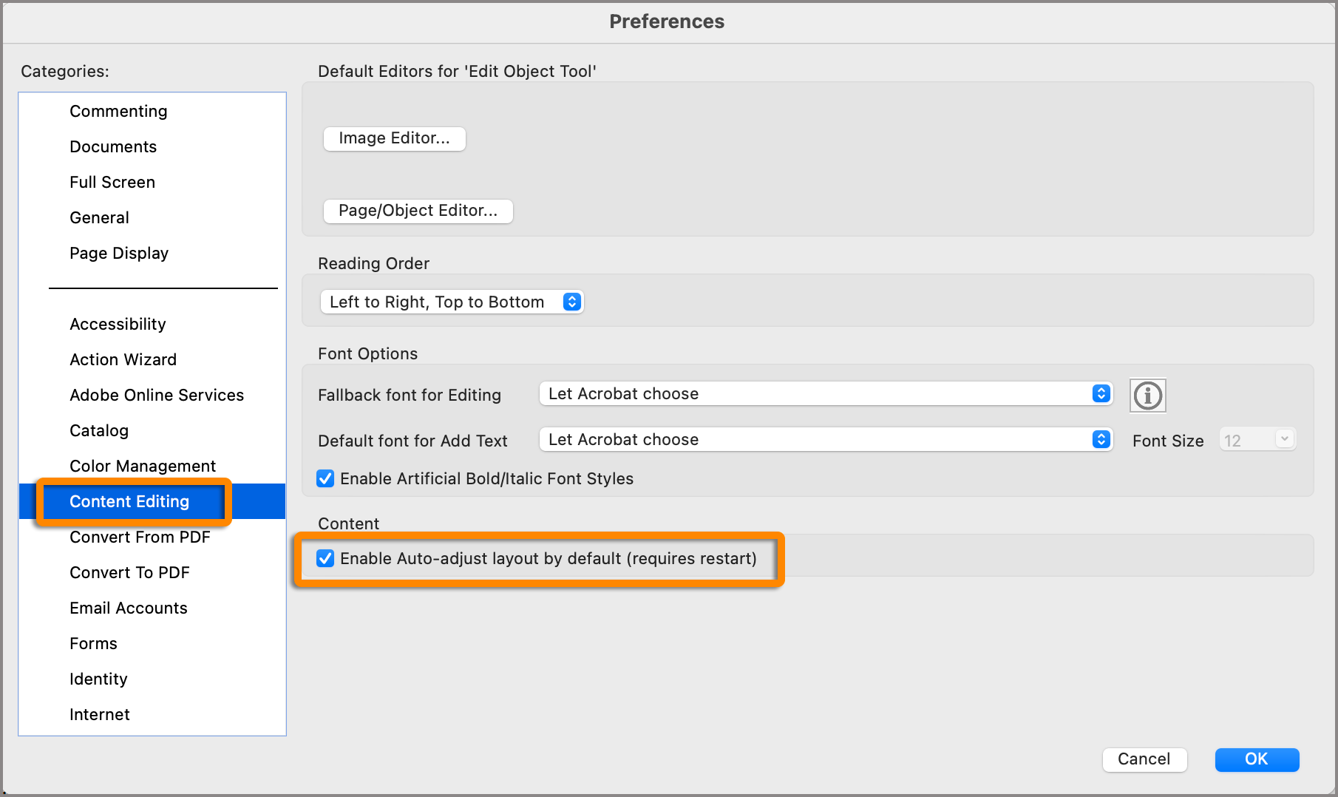Image resolution: width=1338 pixels, height=797 pixels.
Task: Open Page Display preferences
Action: pyautogui.click(x=118, y=253)
